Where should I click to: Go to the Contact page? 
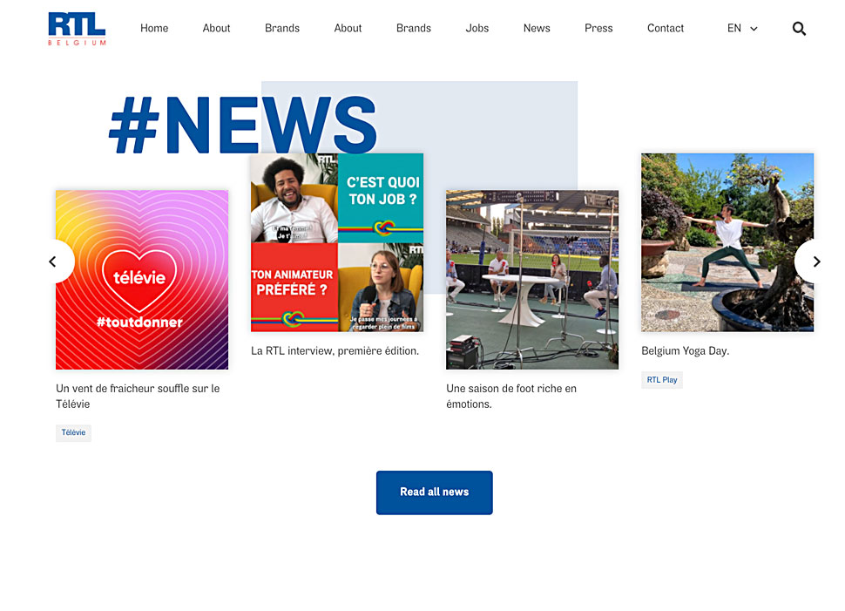[x=666, y=29]
